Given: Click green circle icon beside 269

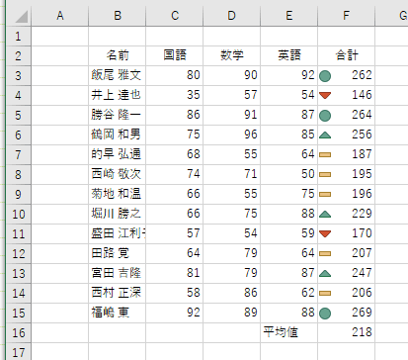Looking at the screenshot, I should (x=325, y=314).
